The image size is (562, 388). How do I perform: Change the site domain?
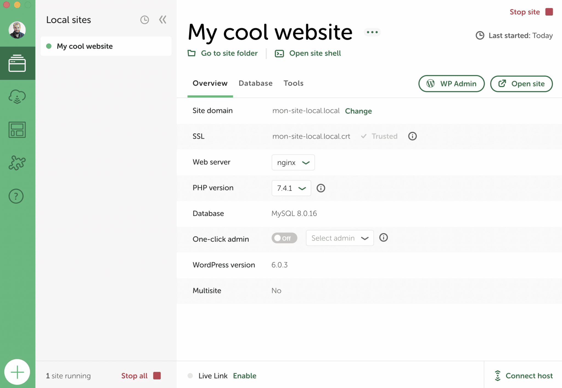[358, 111]
